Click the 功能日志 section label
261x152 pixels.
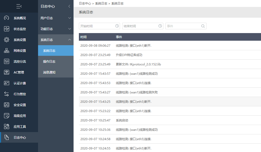point(47,29)
